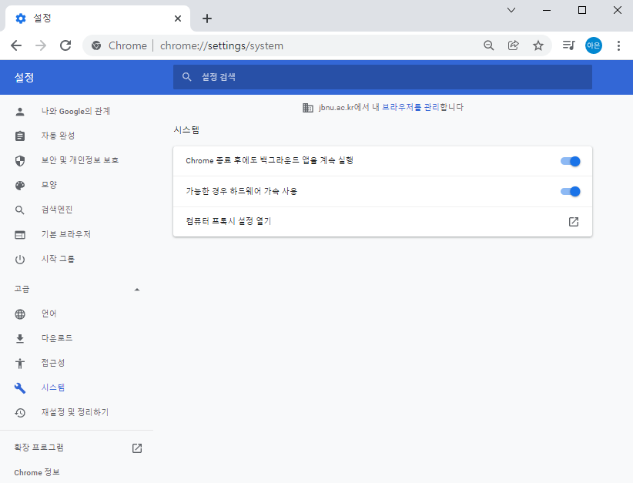Focus the 설정 검색 search field
This screenshot has height=483, width=633.
383,77
